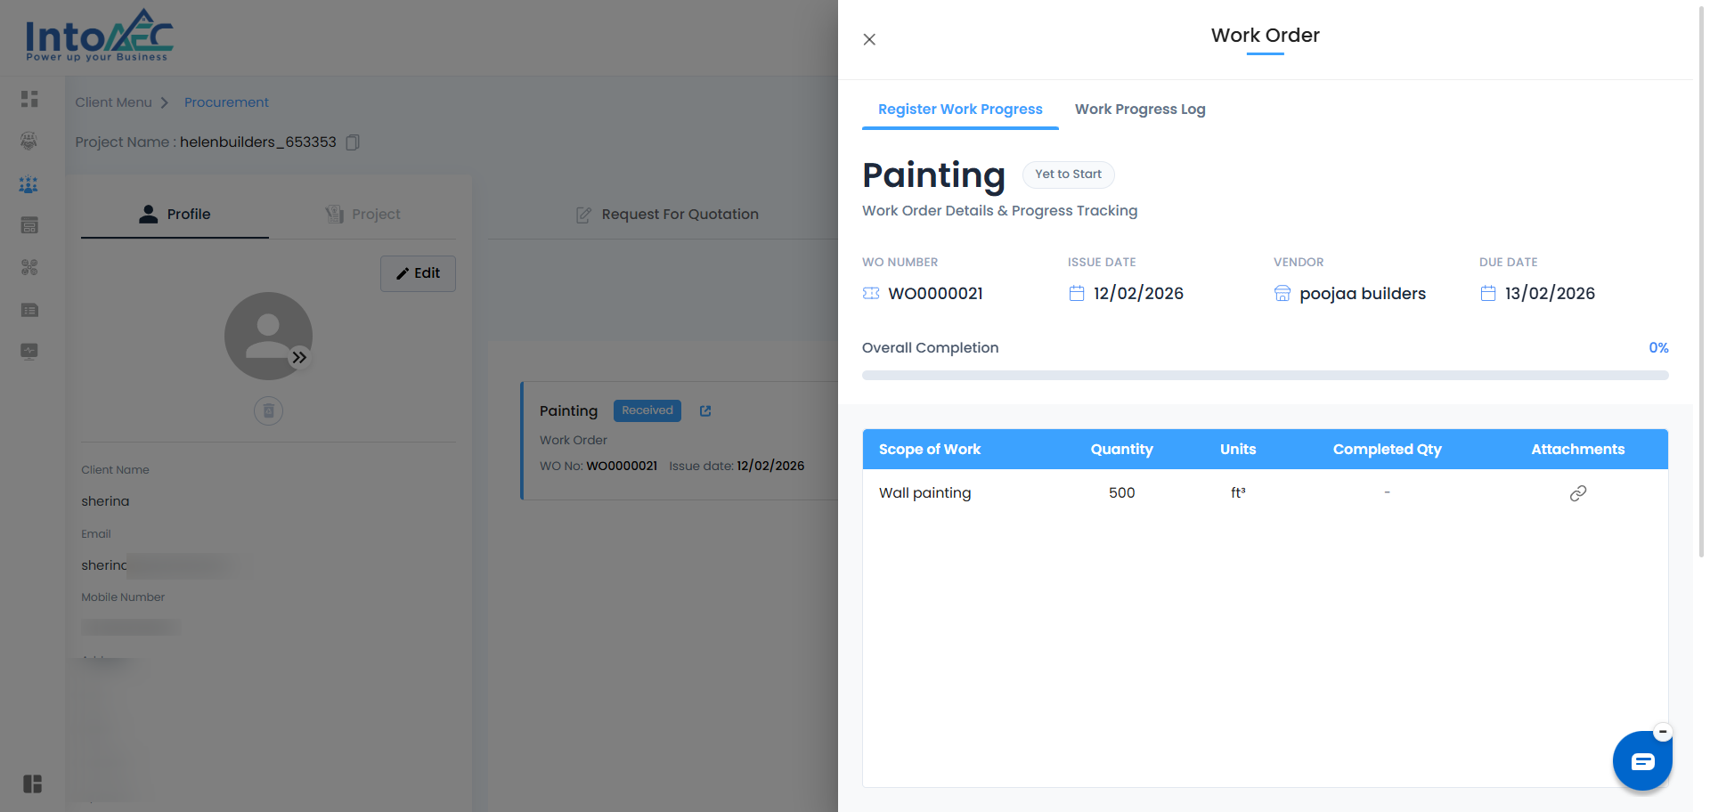1710x812 pixels.
Task: Click the WO0000021 number in the panel
Action: click(x=935, y=294)
